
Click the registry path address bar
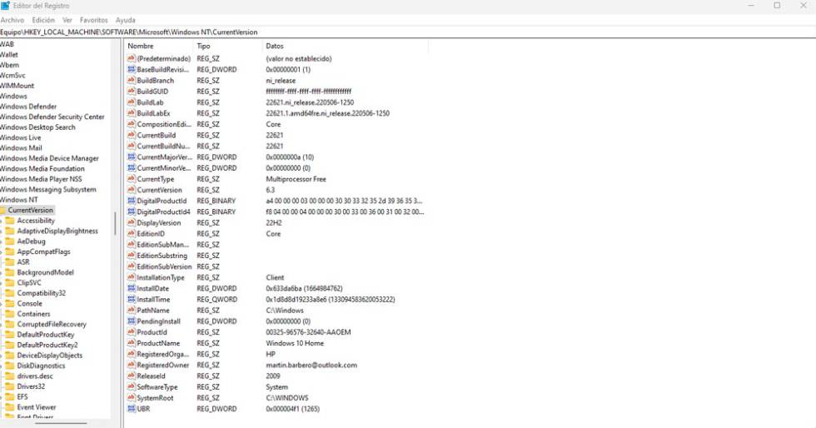408,32
